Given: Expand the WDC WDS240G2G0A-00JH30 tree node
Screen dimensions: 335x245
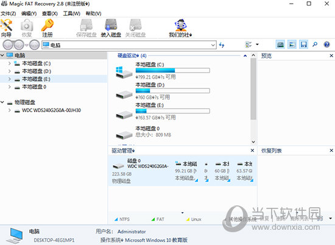Looking at the screenshot, I should 9,110.
